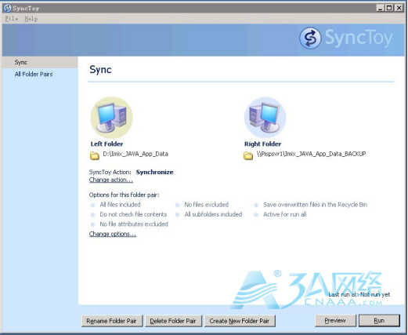
Task: Click Create New Folder Pair button
Action: point(240,321)
